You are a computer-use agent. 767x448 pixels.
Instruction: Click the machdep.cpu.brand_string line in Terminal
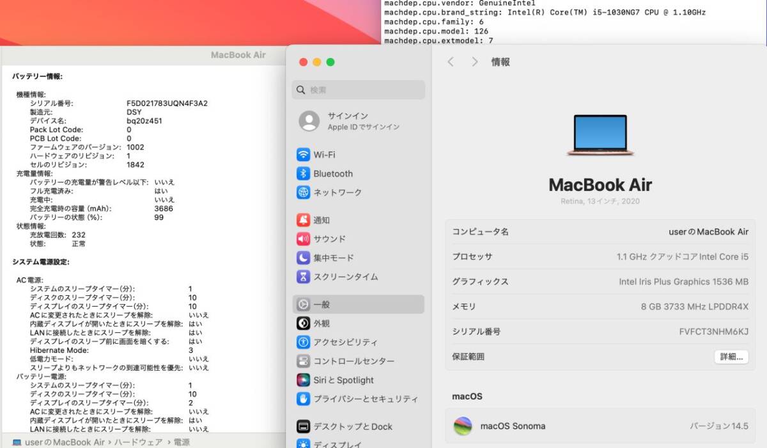545,12
